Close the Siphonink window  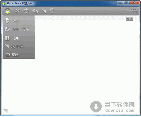pyautogui.click(x=134, y=3)
